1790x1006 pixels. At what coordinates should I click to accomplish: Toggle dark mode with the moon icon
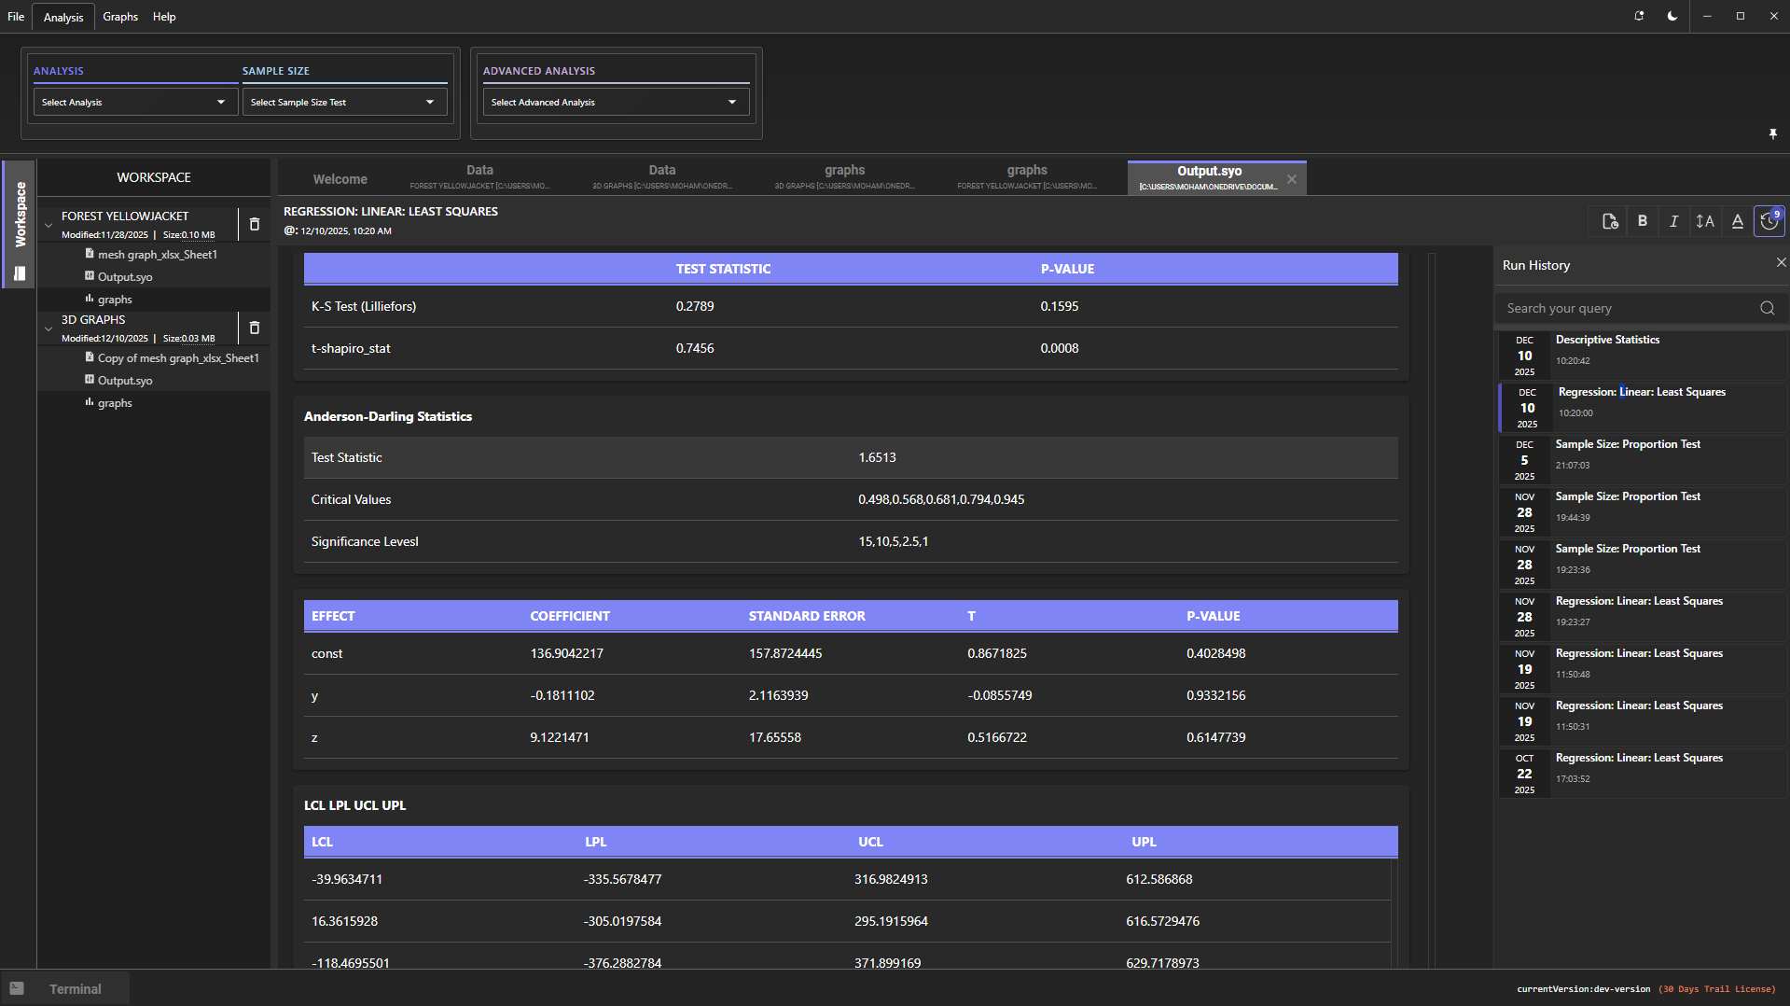[1672, 16]
